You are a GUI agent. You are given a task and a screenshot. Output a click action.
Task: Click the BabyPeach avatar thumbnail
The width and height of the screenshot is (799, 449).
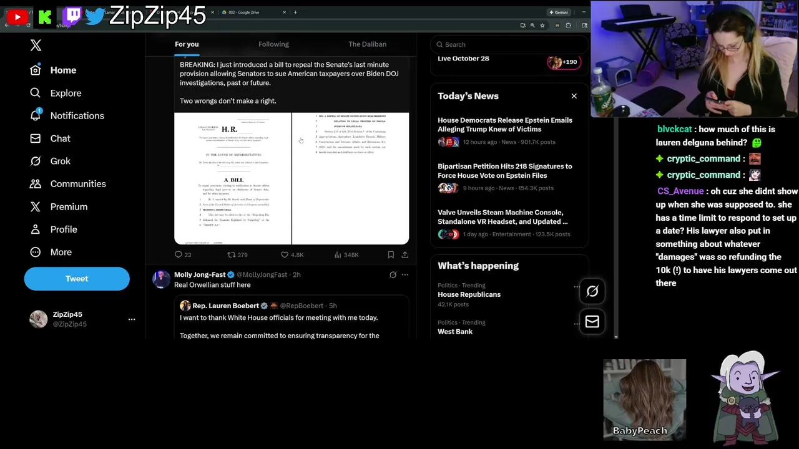coord(644,399)
